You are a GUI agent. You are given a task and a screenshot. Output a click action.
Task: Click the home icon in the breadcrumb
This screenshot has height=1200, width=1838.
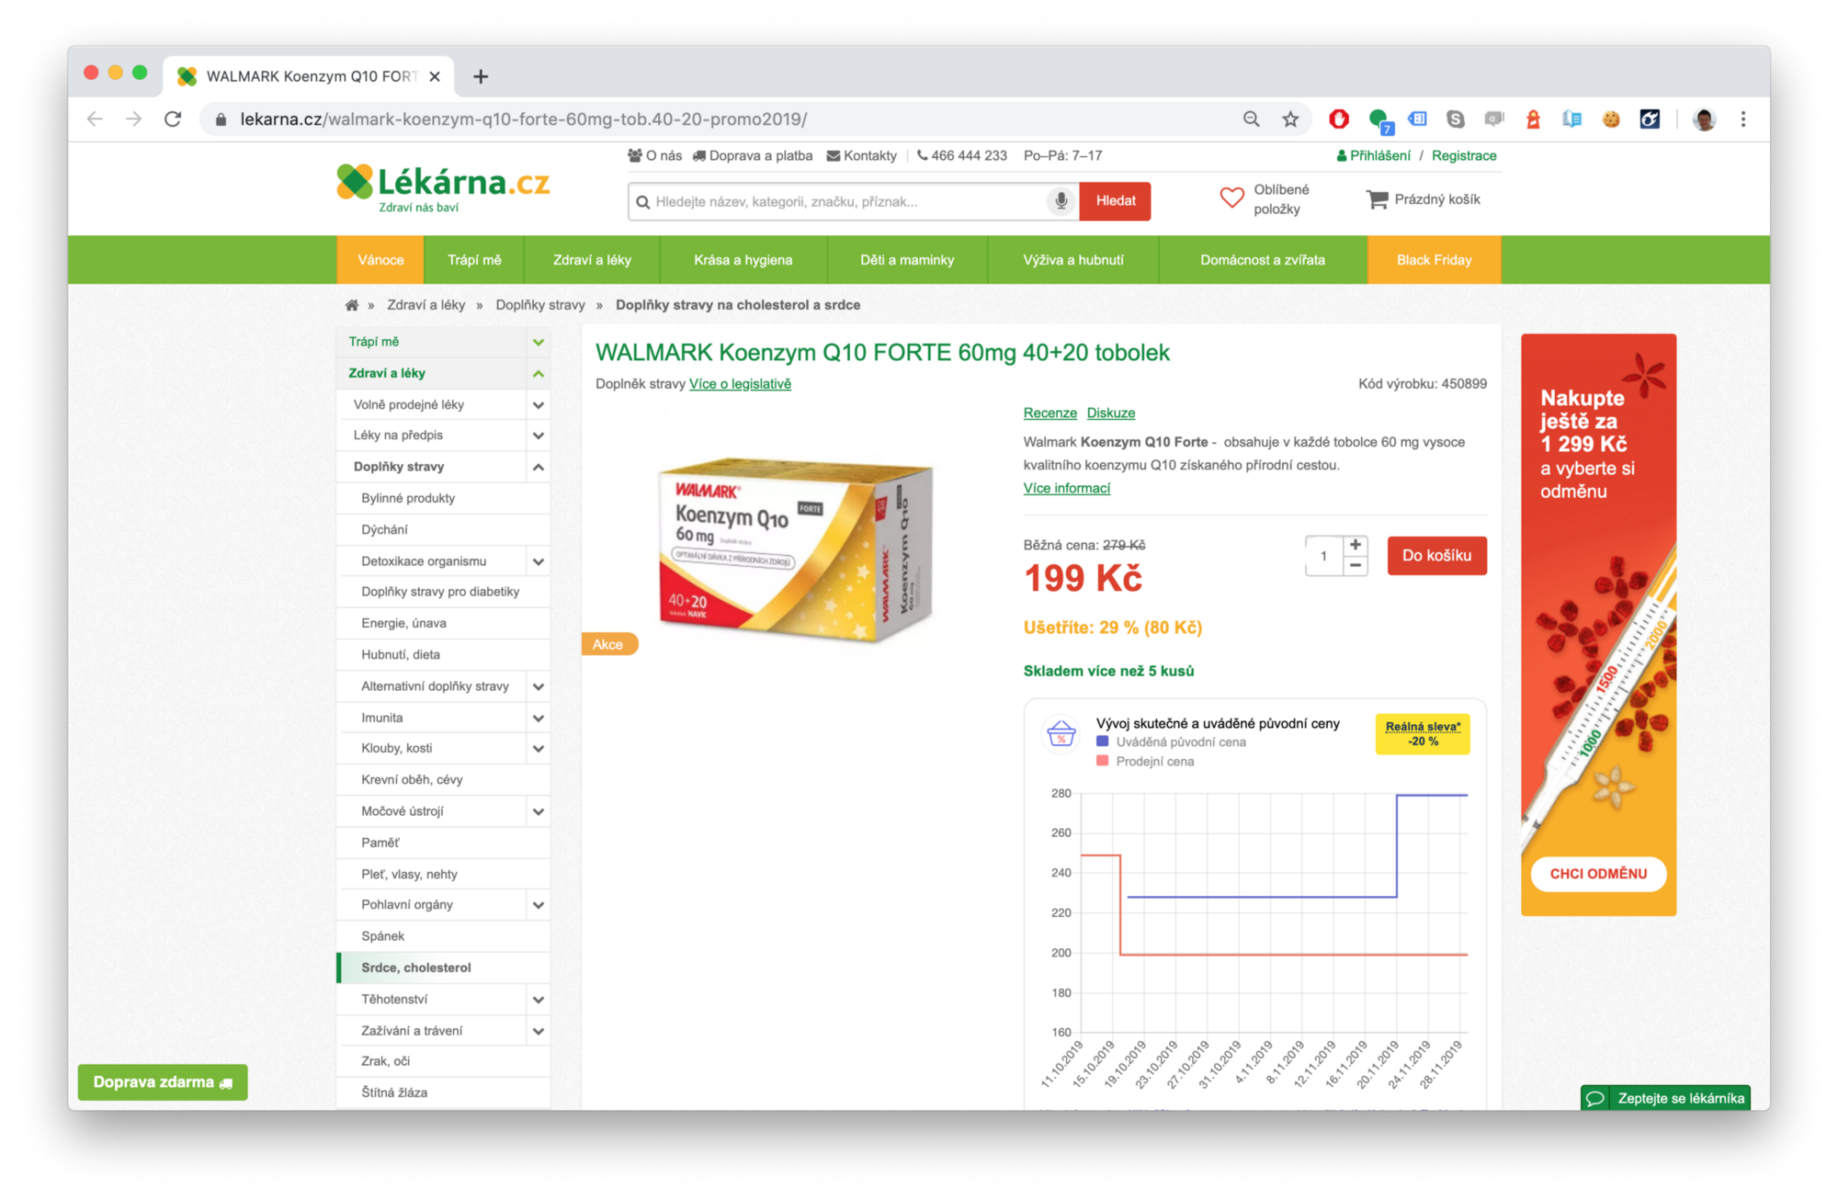(350, 304)
